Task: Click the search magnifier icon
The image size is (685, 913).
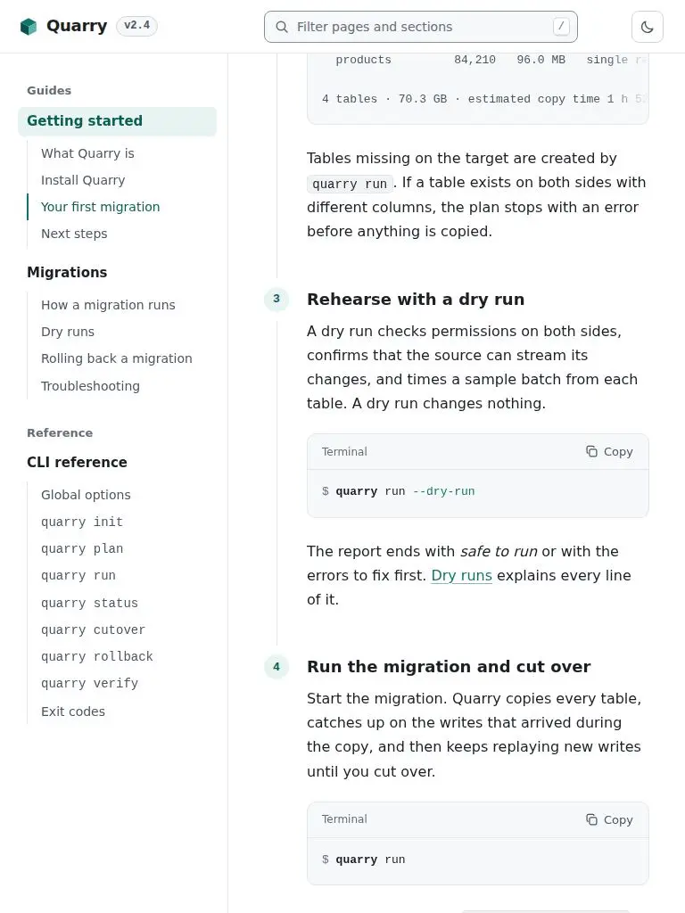Action: [x=282, y=27]
